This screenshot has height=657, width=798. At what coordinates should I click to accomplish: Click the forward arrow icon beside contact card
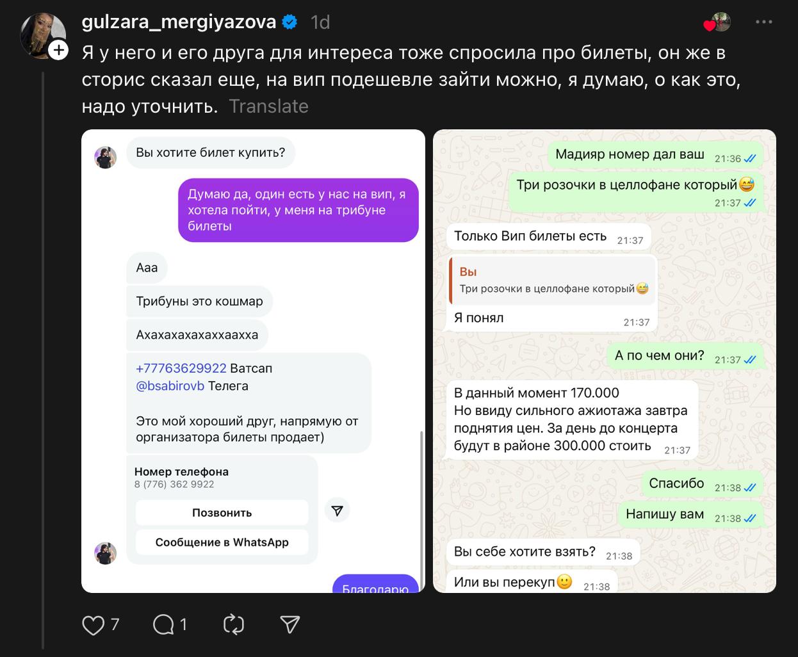click(337, 510)
